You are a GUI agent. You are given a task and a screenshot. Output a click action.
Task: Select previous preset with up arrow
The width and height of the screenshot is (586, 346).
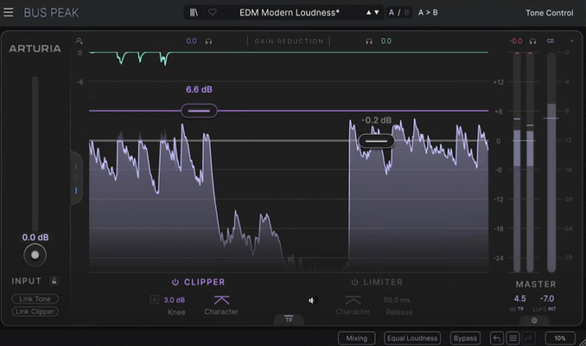coord(369,12)
